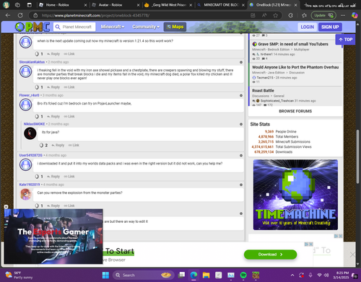The height and width of the screenshot is (282, 361).
Task: Open Flower_r4sr0 user profile link
Action: pyautogui.click(x=29, y=95)
